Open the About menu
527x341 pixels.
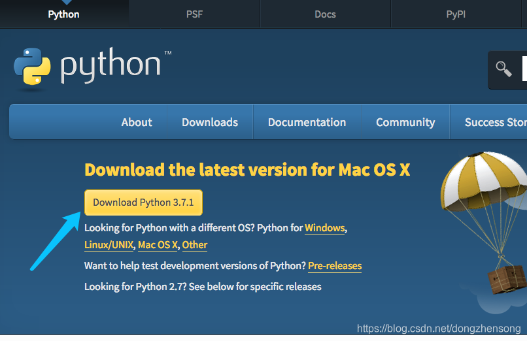click(137, 122)
